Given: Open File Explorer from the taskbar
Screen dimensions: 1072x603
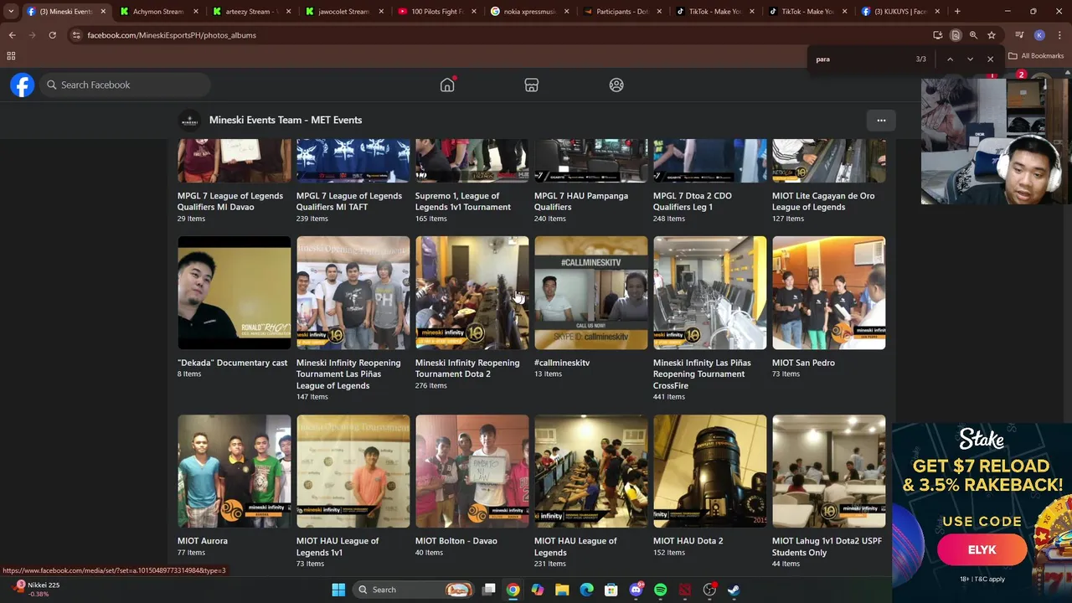Looking at the screenshot, I should pyautogui.click(x=563, y=590).
